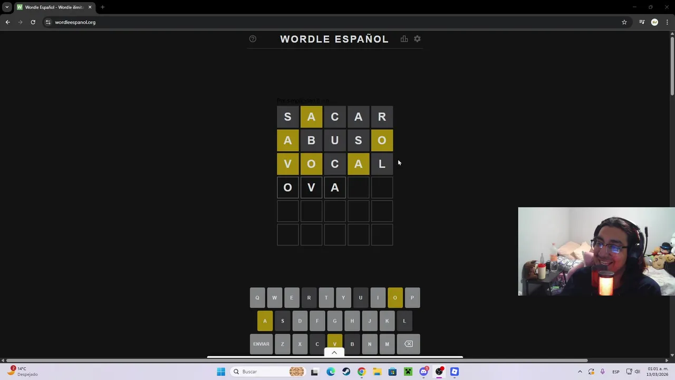This screenshot has width=675, height=380.
Task: Click the M key on the virtual keyboard
Action: (387, 344)
